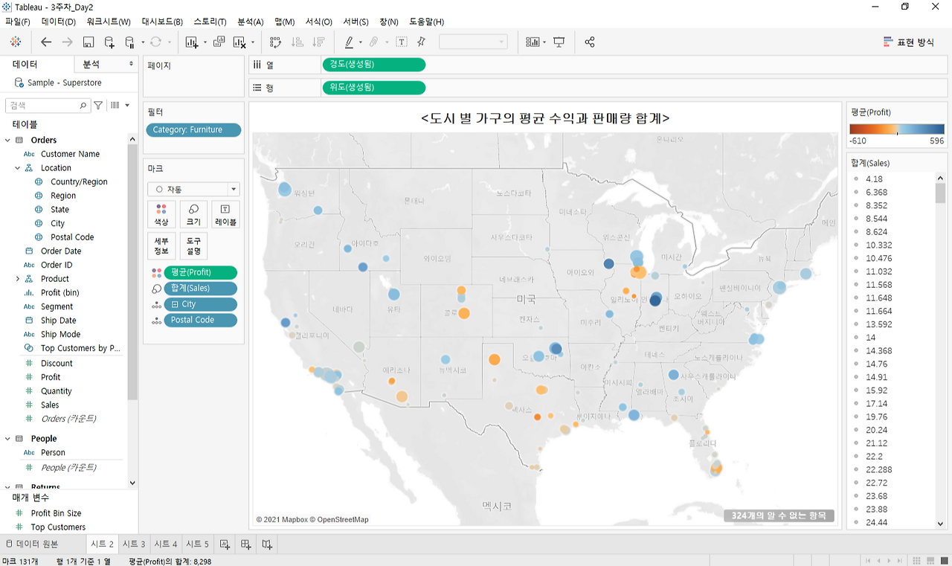This screenshot has width=952, height=566.
Task: Open the 표현 방식 (Show Me) panel
Action: (908, 42)
